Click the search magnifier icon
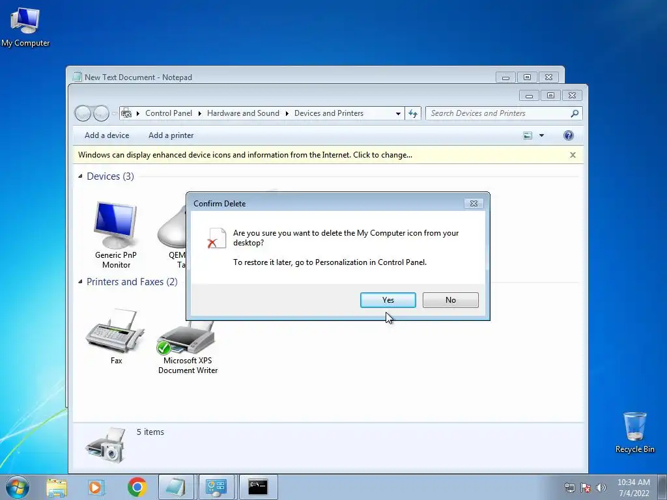Viewport: 667px width, 500px height. point(575,113)
